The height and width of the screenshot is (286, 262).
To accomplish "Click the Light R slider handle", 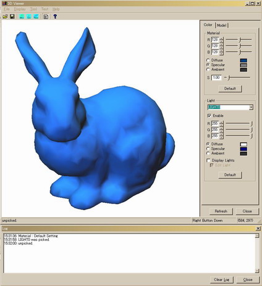I will coord(251,123).
